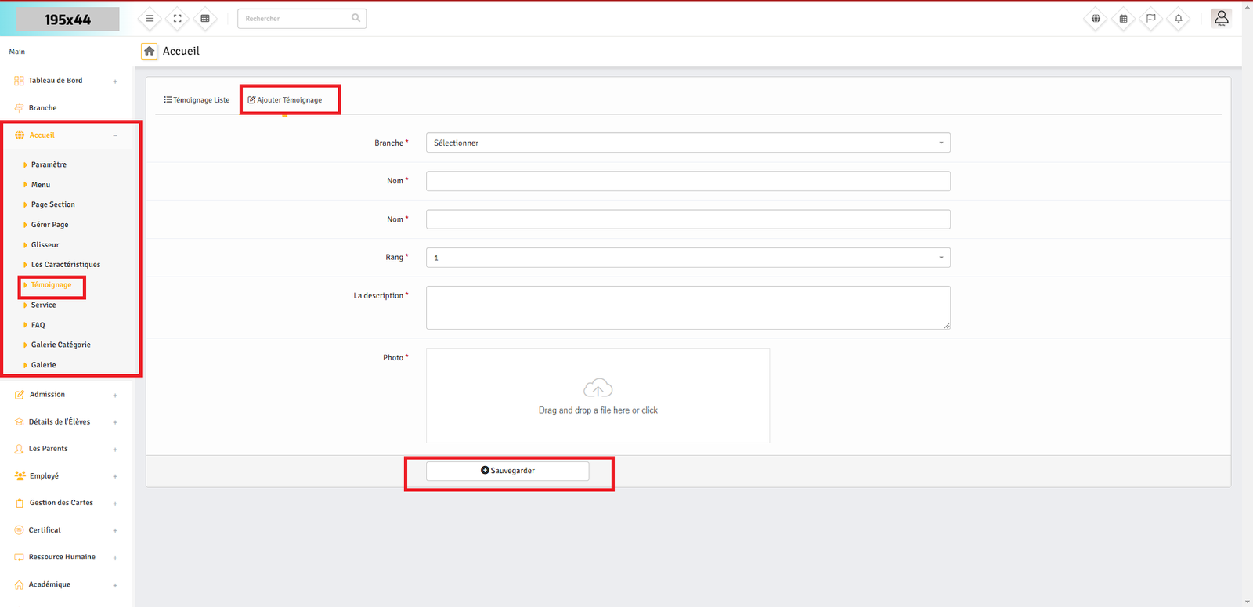This screenshot has height=607, width=1253.
Task: Click the globe language icon in header
Action: pyautogui.click(x=1096, y=19)
